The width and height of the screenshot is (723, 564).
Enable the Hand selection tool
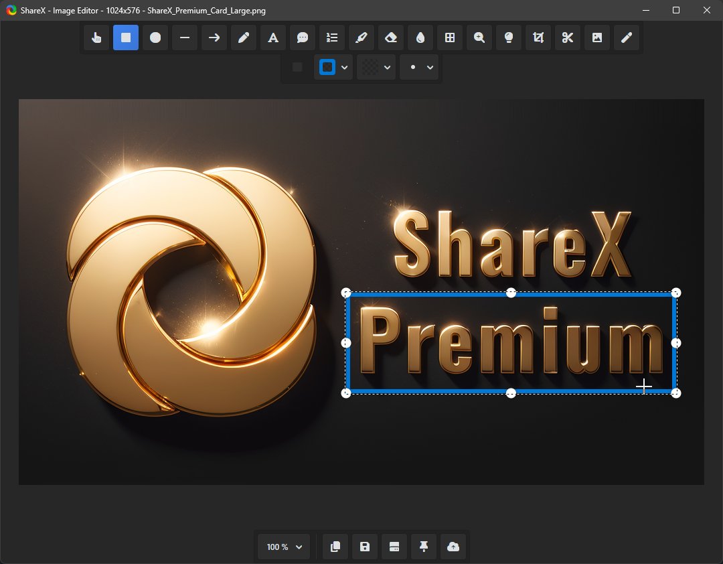point(96,38)
